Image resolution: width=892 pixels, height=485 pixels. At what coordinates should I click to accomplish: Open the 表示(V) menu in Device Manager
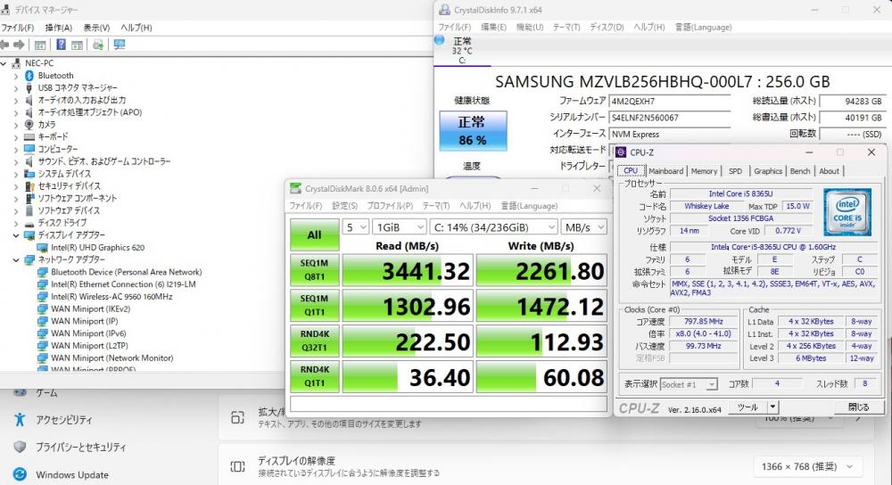click(96, 28)
